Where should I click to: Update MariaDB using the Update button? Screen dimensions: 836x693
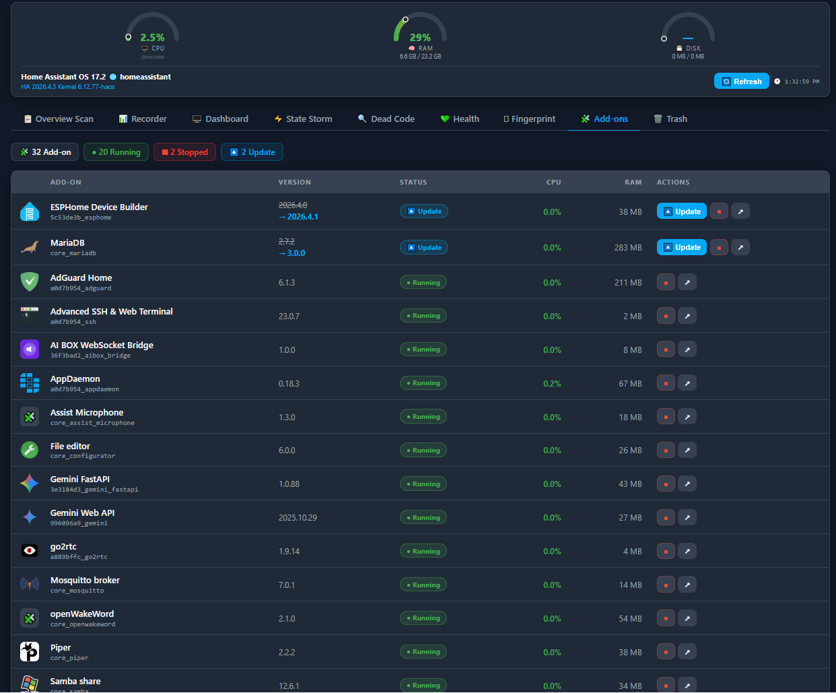click(682, 247)
